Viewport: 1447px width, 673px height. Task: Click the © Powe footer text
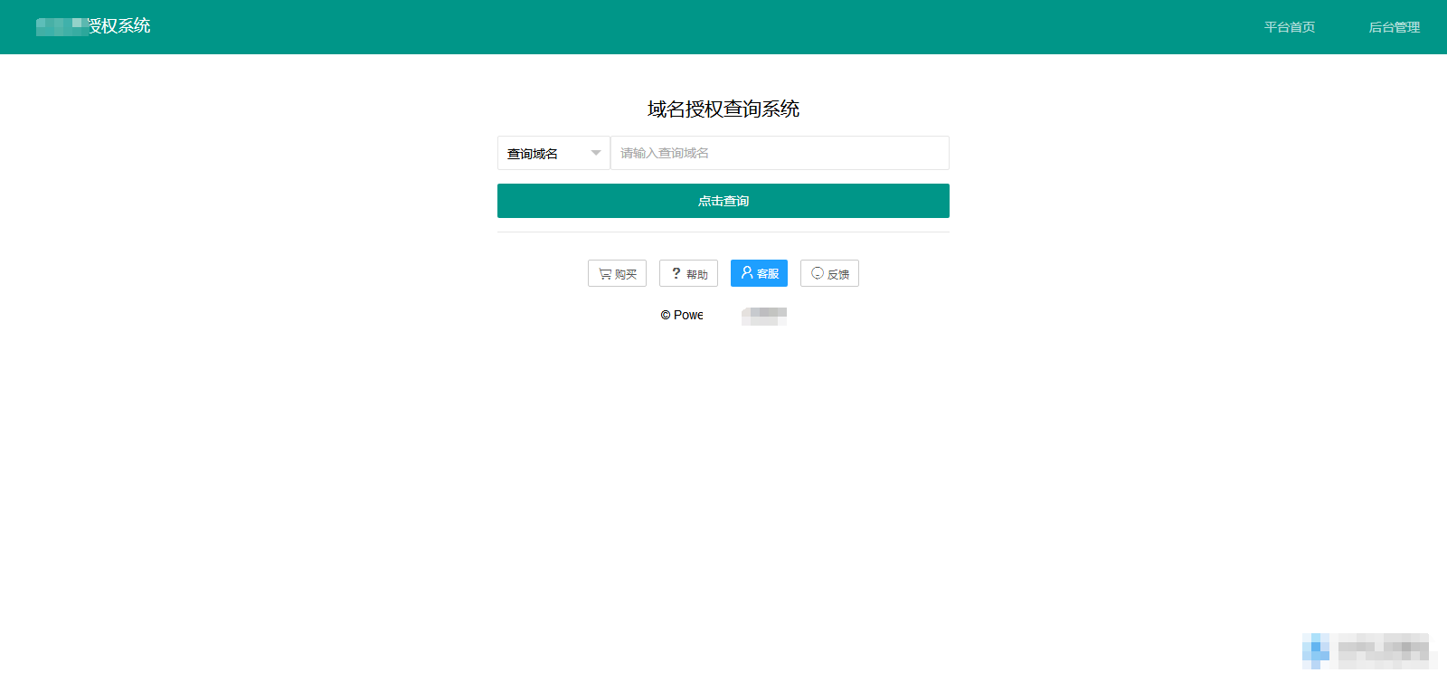(x=682, y=315)
